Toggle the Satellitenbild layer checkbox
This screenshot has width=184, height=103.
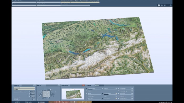pos(87,89)
